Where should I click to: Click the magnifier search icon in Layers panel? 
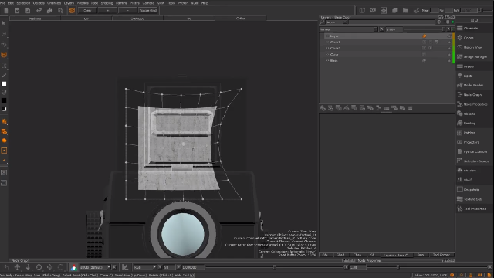322,22
